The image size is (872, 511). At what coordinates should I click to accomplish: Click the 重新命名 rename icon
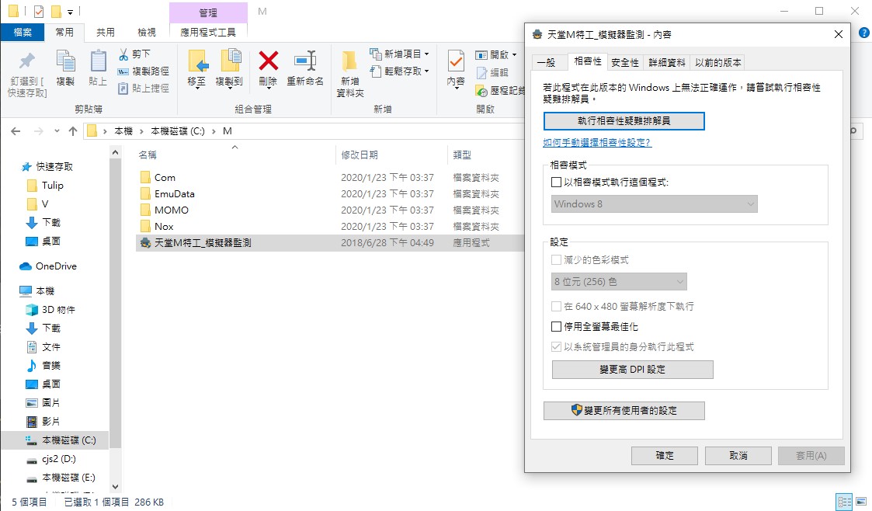click(x=305, y=61)
